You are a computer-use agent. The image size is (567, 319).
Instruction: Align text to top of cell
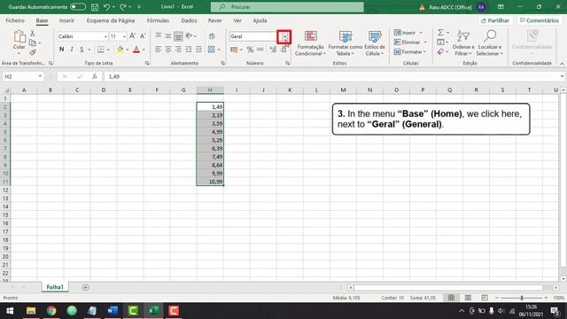(158, 35)
